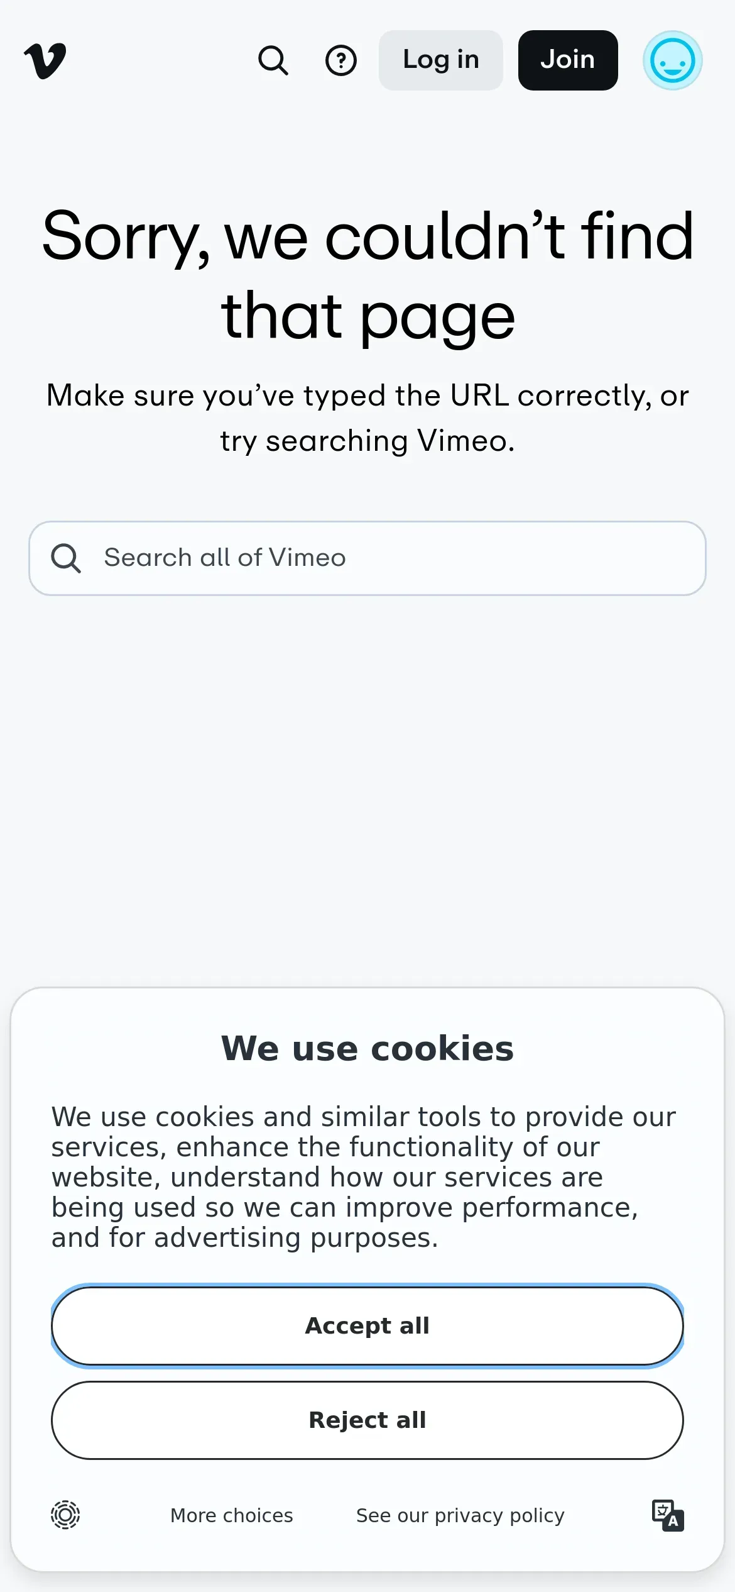Click the blue smiley avatar icon
The width and height of the screenshot is (735, 1592).
point(672,61)
